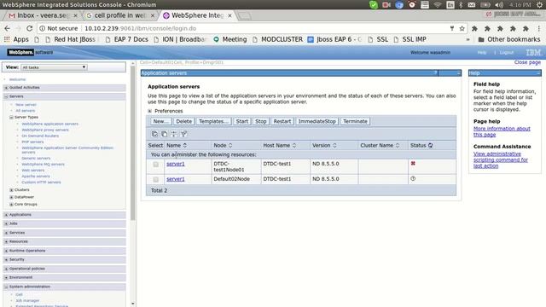Reload the browser page

coord(29,28)
